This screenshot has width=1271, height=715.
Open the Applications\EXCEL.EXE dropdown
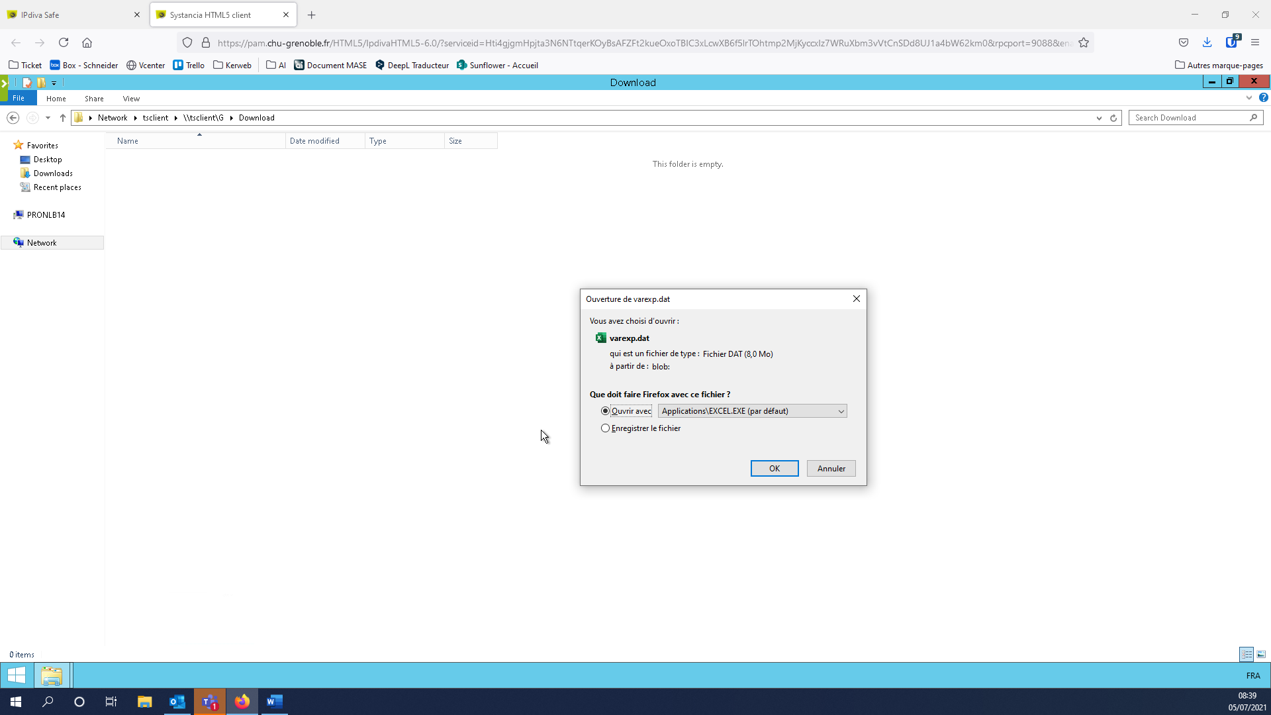coord(753,411)
